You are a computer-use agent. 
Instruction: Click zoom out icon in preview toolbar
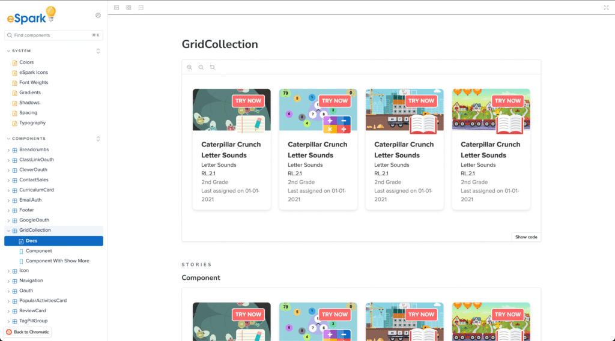pos(201,67)
